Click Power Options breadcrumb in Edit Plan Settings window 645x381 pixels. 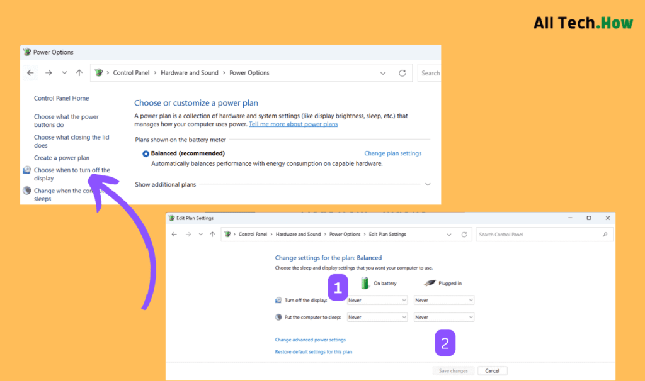[x=345, y=234]
